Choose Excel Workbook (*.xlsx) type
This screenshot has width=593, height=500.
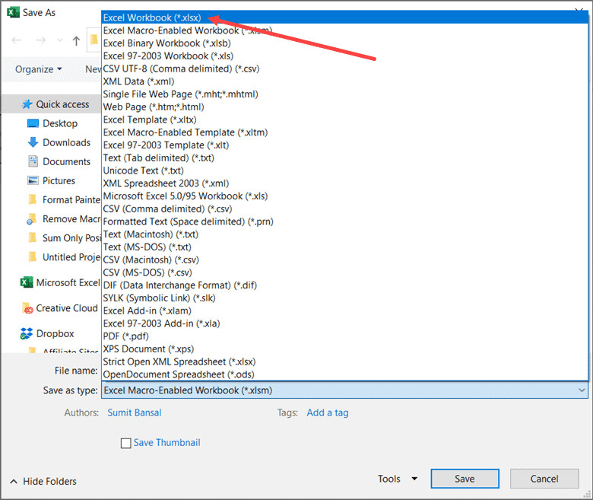pos(344,18)
